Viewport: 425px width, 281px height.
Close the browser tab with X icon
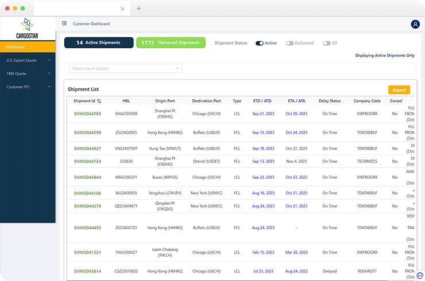point(122,9)
